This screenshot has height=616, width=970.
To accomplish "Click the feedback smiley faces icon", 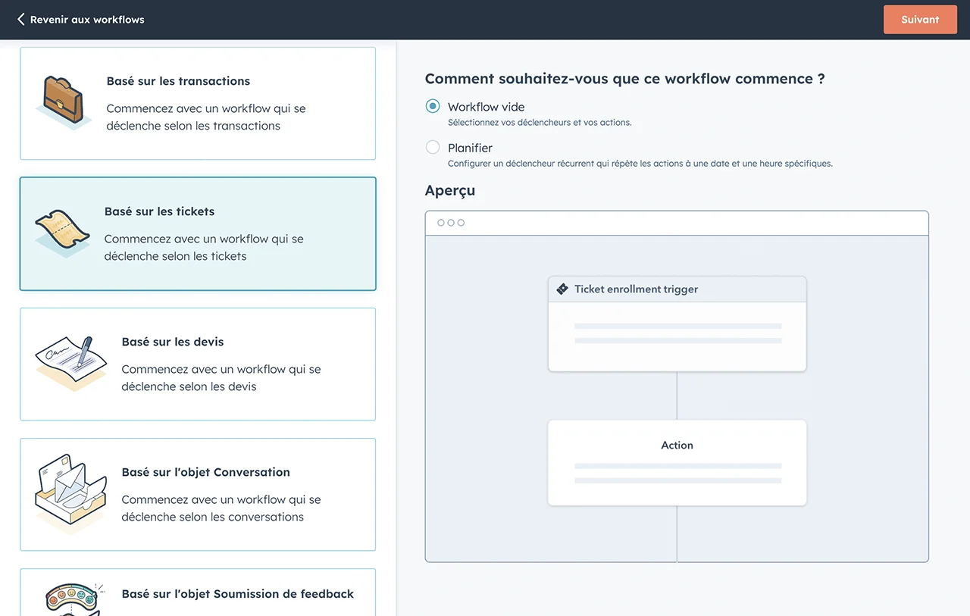I will tap(70, 598).
